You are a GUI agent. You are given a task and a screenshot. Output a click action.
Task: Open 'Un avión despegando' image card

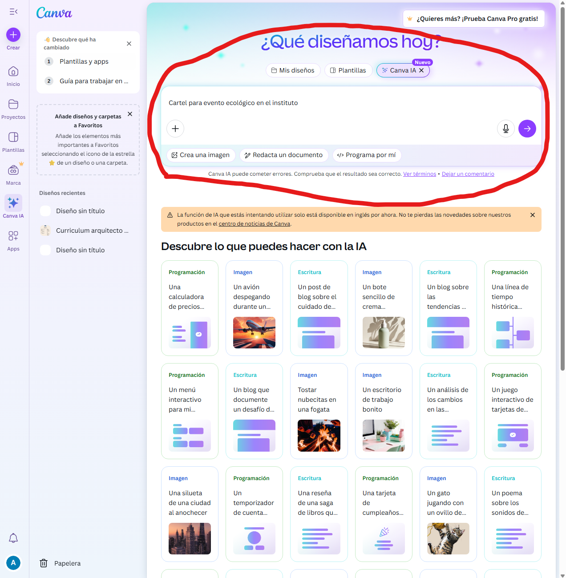[254, 308]
